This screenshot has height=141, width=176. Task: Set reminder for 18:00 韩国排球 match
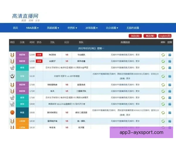(170, 104)
